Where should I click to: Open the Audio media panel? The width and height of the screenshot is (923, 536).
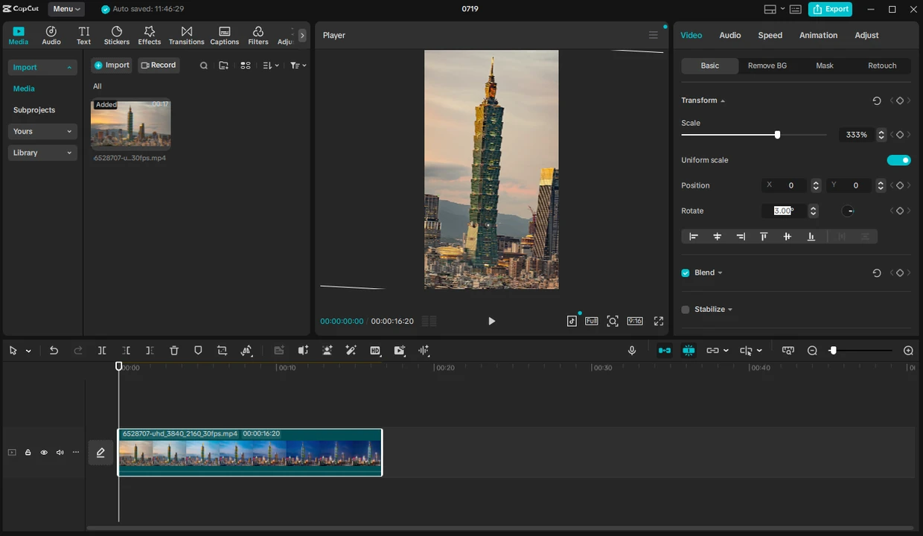51,35
